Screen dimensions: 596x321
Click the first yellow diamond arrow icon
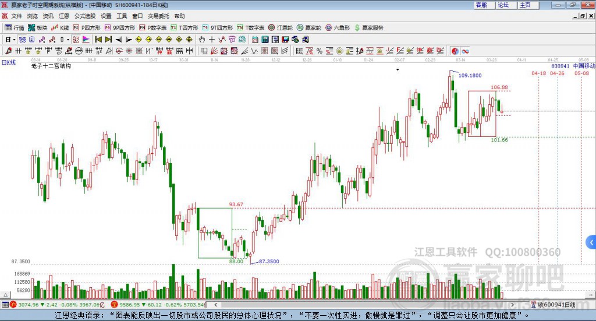(x=139, y=40)
